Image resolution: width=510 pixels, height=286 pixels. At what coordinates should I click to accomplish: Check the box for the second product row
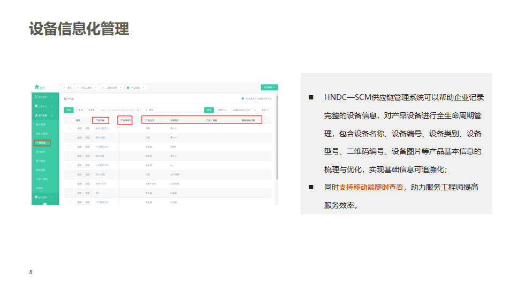tap(69, 137)
